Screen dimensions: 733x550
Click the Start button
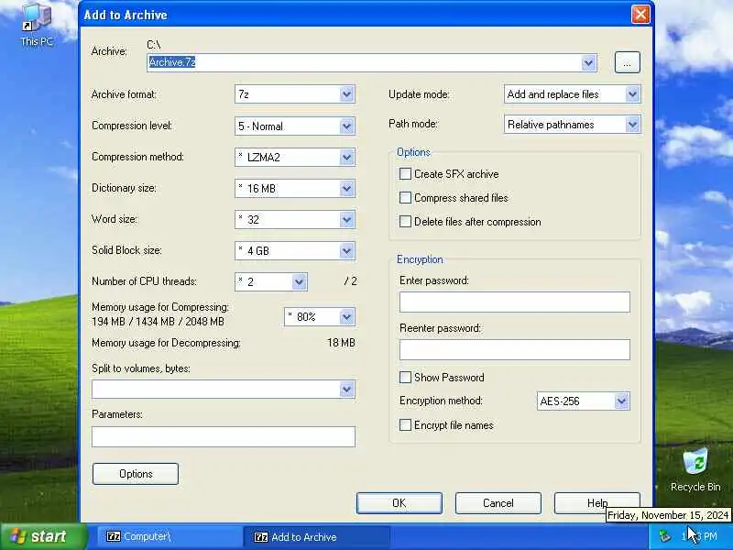43,536
